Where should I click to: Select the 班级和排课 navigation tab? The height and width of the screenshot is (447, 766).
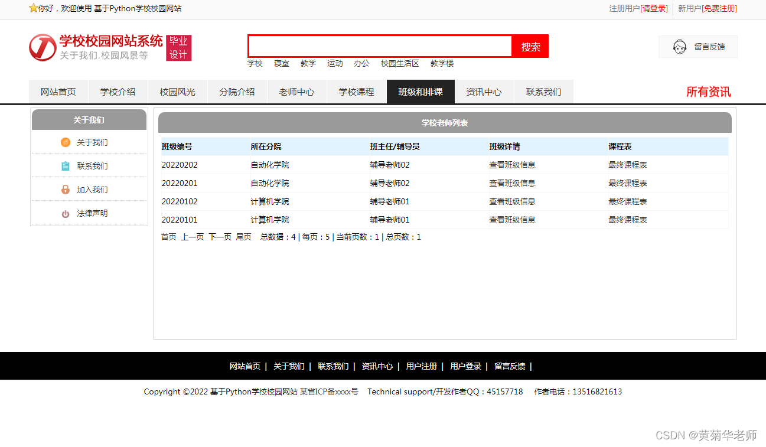coord(421,92)
